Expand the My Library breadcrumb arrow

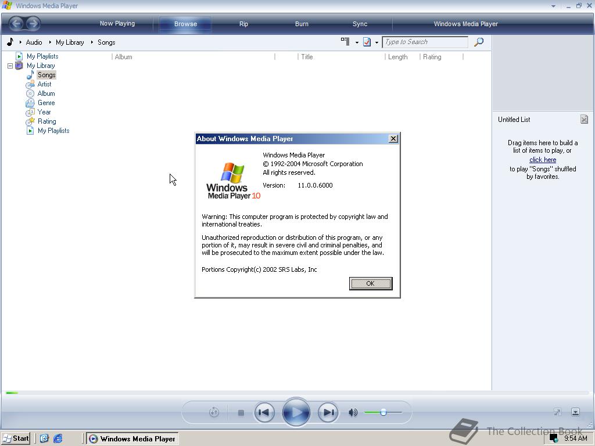coord(50,42)
